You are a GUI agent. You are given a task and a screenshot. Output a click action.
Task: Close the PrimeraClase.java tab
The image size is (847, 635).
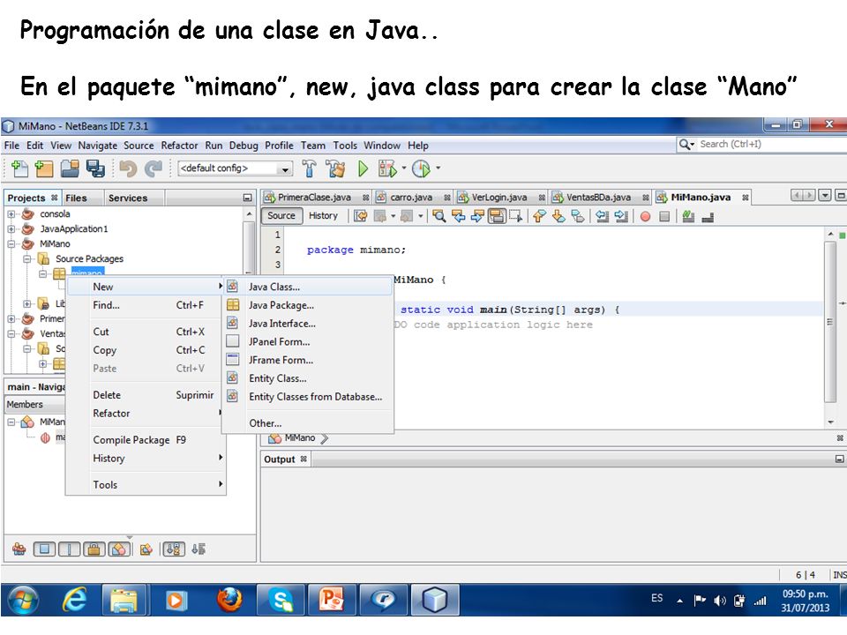(365, 198)
